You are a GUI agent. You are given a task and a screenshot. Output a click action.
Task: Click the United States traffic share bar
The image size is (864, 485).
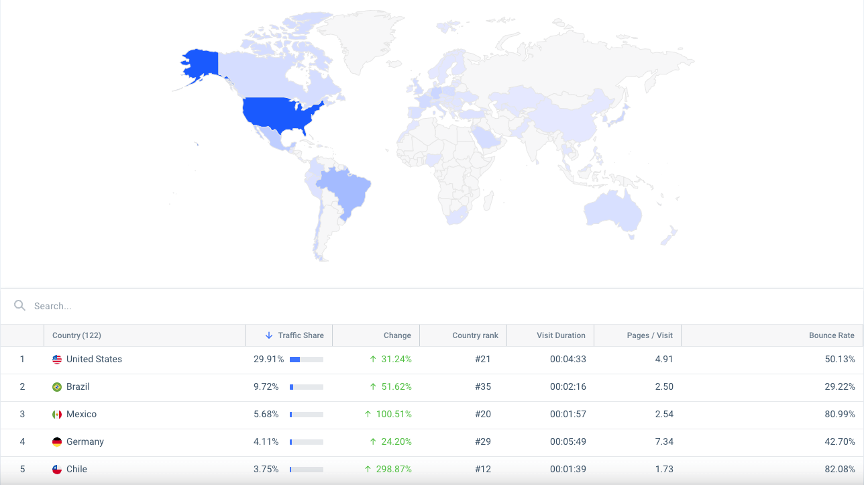click(307, 360)
